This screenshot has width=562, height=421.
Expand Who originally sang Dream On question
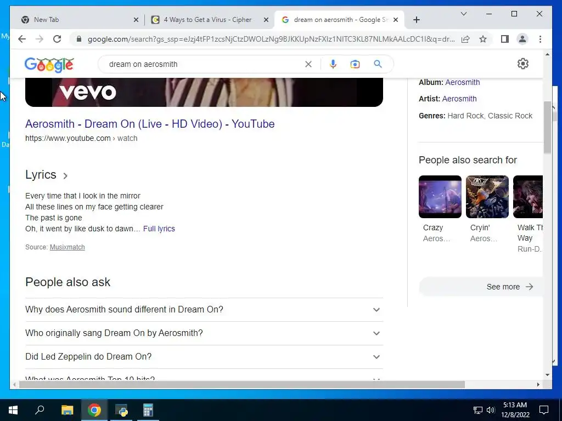204,333
